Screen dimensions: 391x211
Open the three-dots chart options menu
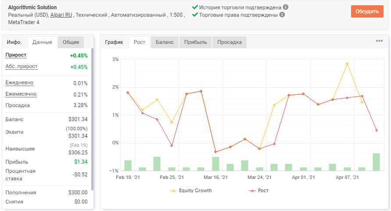[379, 41]
